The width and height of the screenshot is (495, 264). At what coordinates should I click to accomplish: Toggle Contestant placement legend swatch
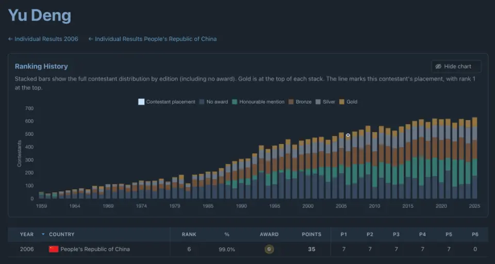(141, 102)
